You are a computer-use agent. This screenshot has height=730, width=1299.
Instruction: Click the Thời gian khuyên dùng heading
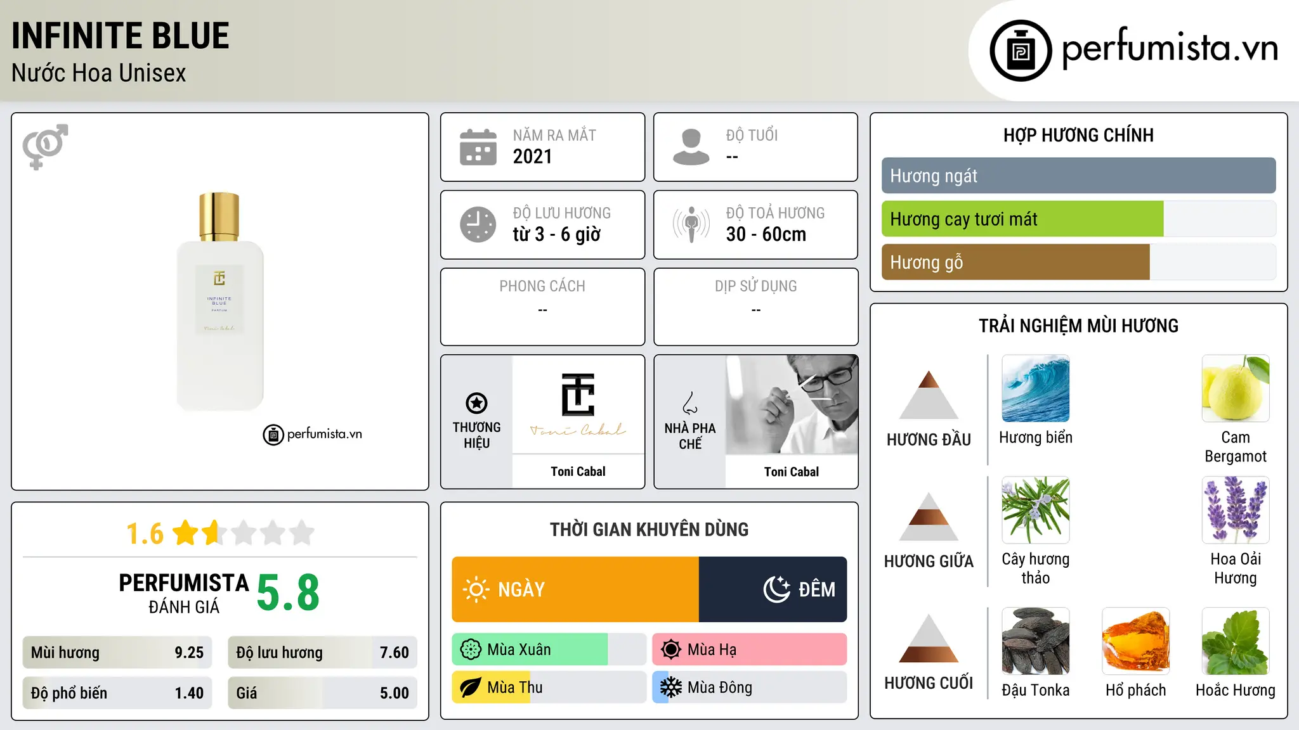click(x=649, y=529)
